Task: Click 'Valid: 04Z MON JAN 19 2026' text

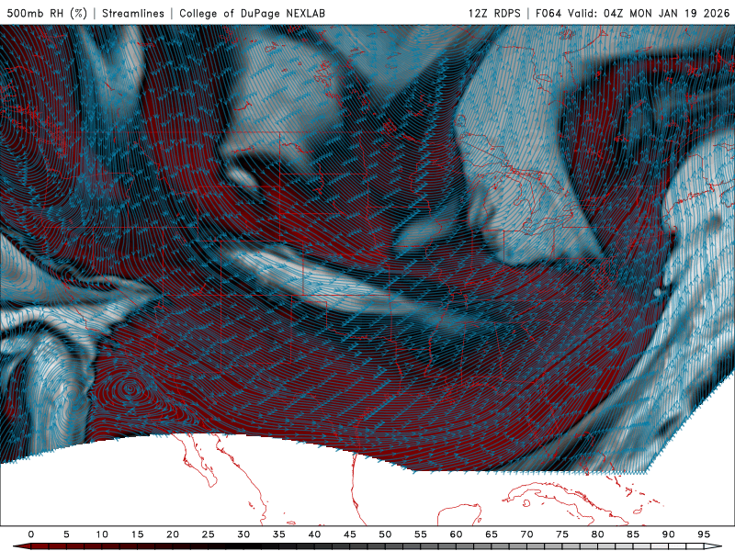Action: tap(649, 13)
